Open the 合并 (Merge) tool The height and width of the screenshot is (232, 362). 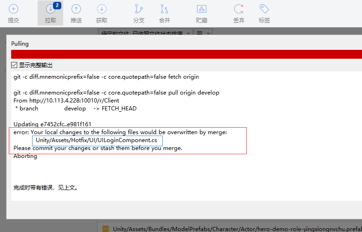coord(165,14)
